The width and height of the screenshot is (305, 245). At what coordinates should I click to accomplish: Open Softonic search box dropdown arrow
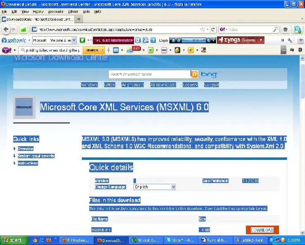pos(74,40)
